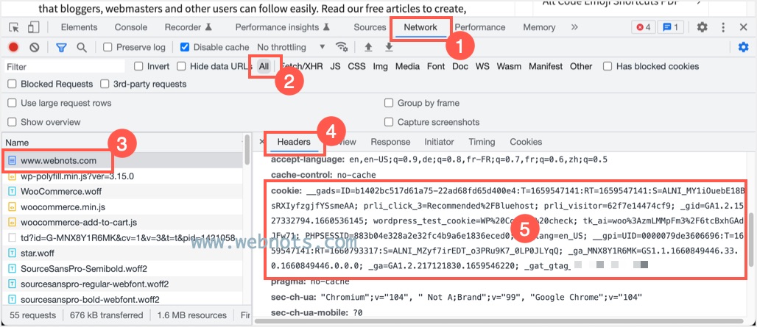Toggle the network filter funnel icon
The height and width of the screenshot is (327, 757).
point(62,47)
